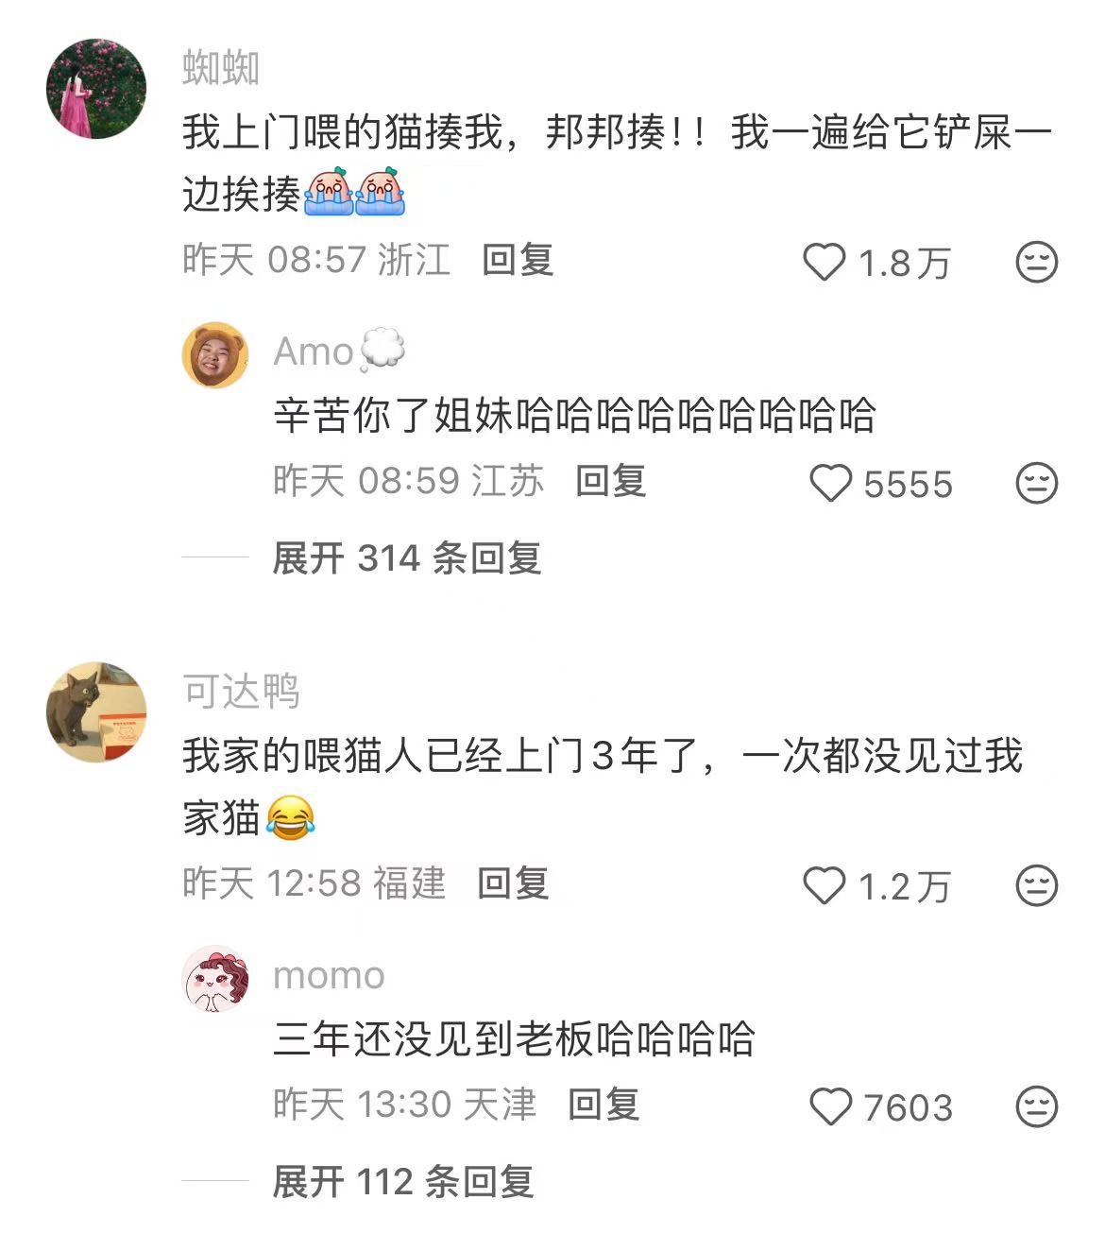
Task: Reply to Amo's comment from 江苏
Action: coord(611,480)
